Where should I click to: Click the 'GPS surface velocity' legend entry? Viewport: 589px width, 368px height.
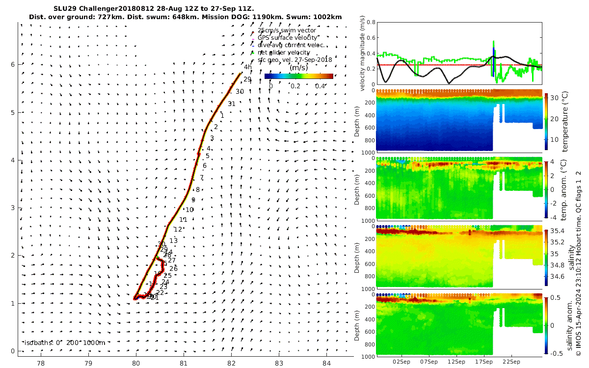pos(288,38)
